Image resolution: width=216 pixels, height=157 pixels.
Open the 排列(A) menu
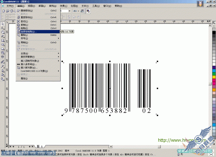[53, 6]
